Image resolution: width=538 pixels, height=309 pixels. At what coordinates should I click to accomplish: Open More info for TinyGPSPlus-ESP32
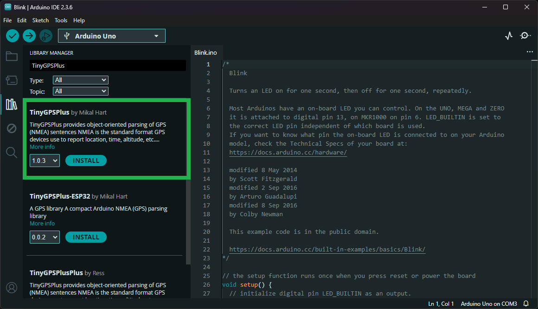tap(42, 224)
